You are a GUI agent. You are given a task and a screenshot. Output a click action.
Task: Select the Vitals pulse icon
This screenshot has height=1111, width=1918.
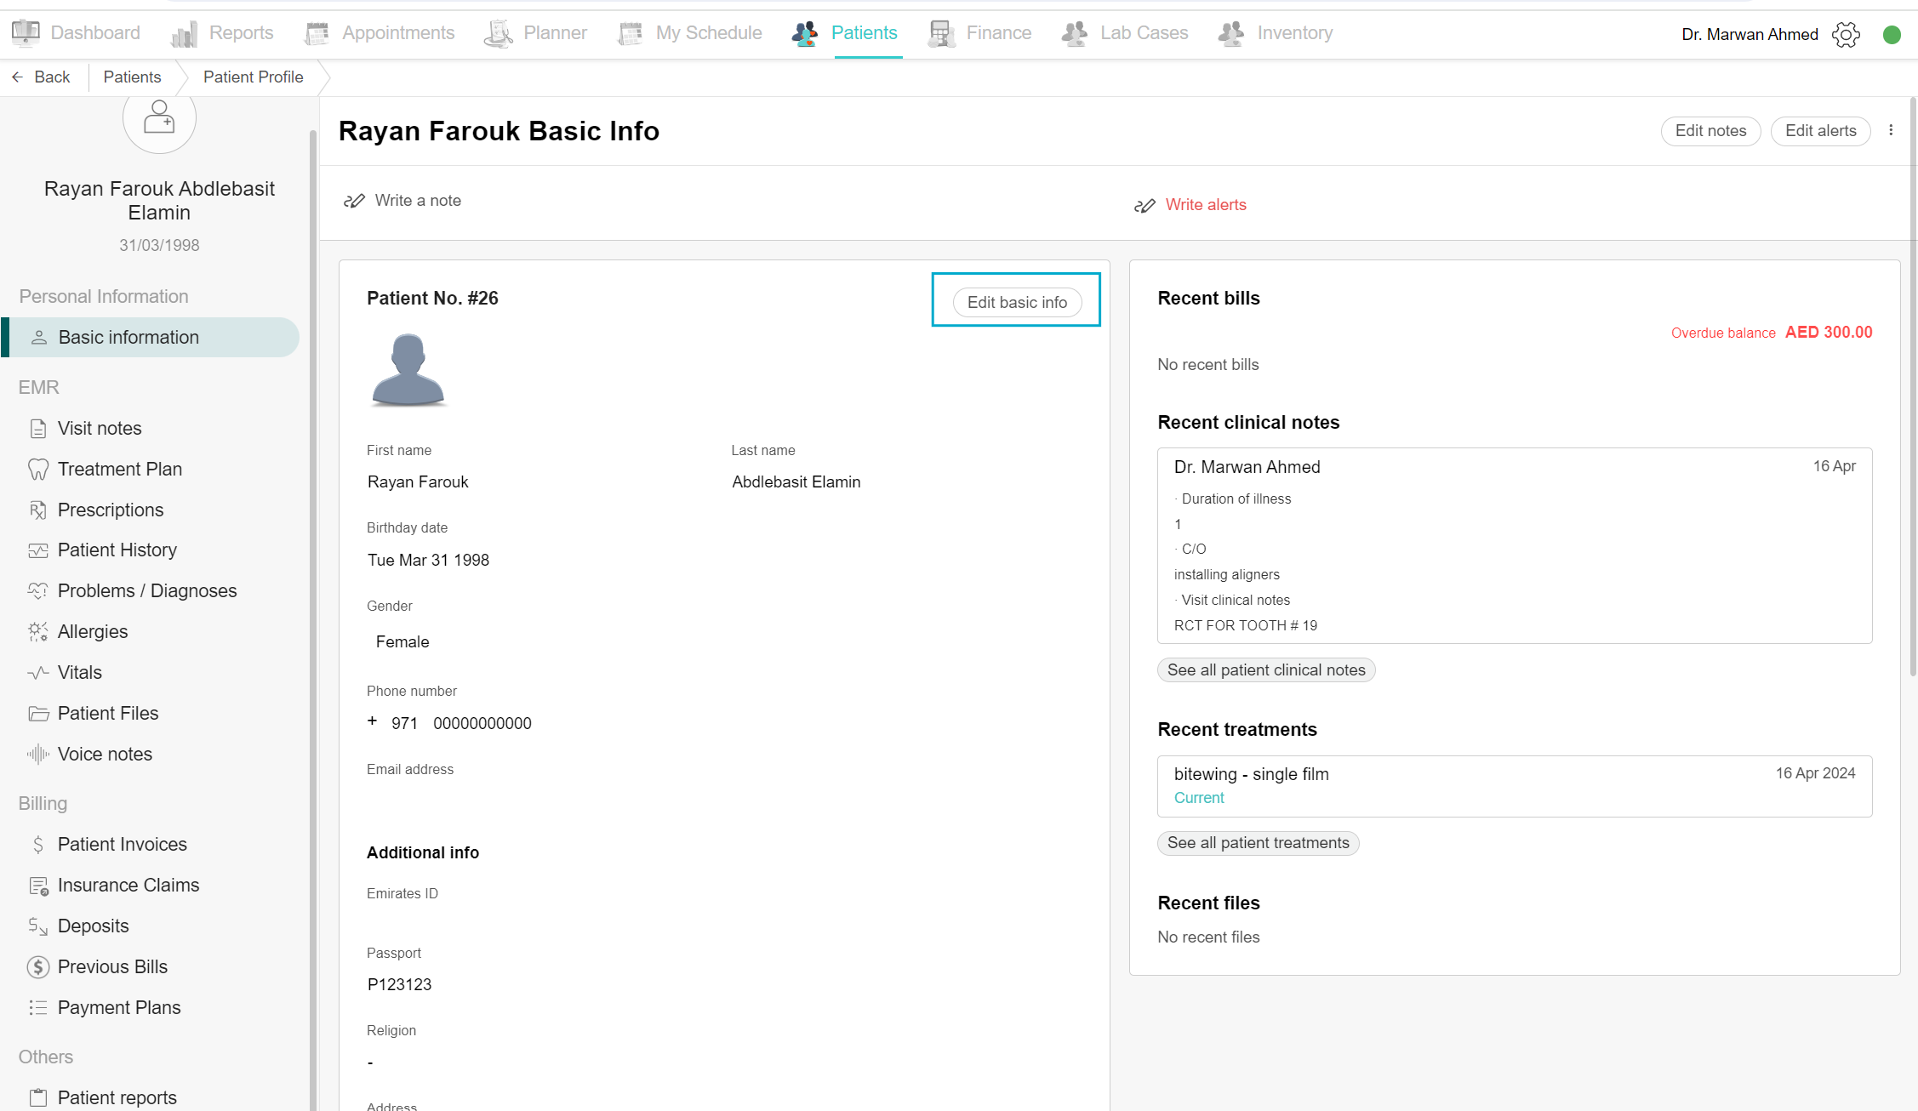click(37, 673)
